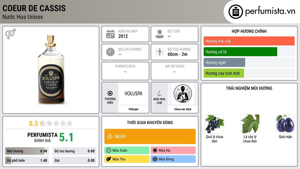This screenshot has width=300, height=169.
Task: Select the Mùa Thu season tile
Action: click(x=127, y=159)
